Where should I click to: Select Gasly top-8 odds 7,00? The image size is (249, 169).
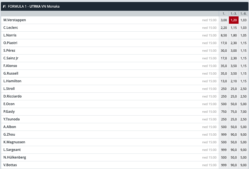pos(243,112)
